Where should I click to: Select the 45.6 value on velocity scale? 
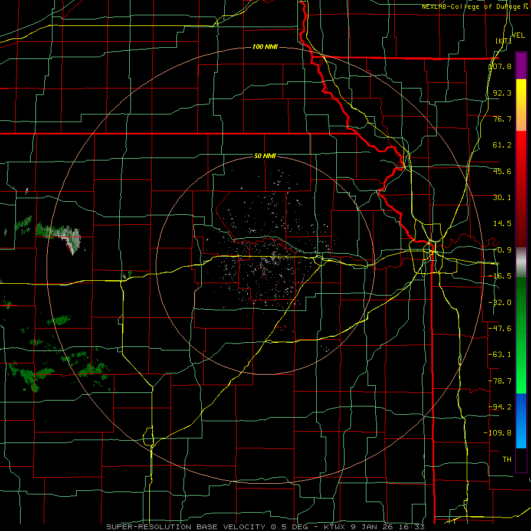[502, 171]
